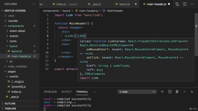Open more panel tabs ellipsis
This screenshot has width=198, height=111.
click(x=95, y=92)
